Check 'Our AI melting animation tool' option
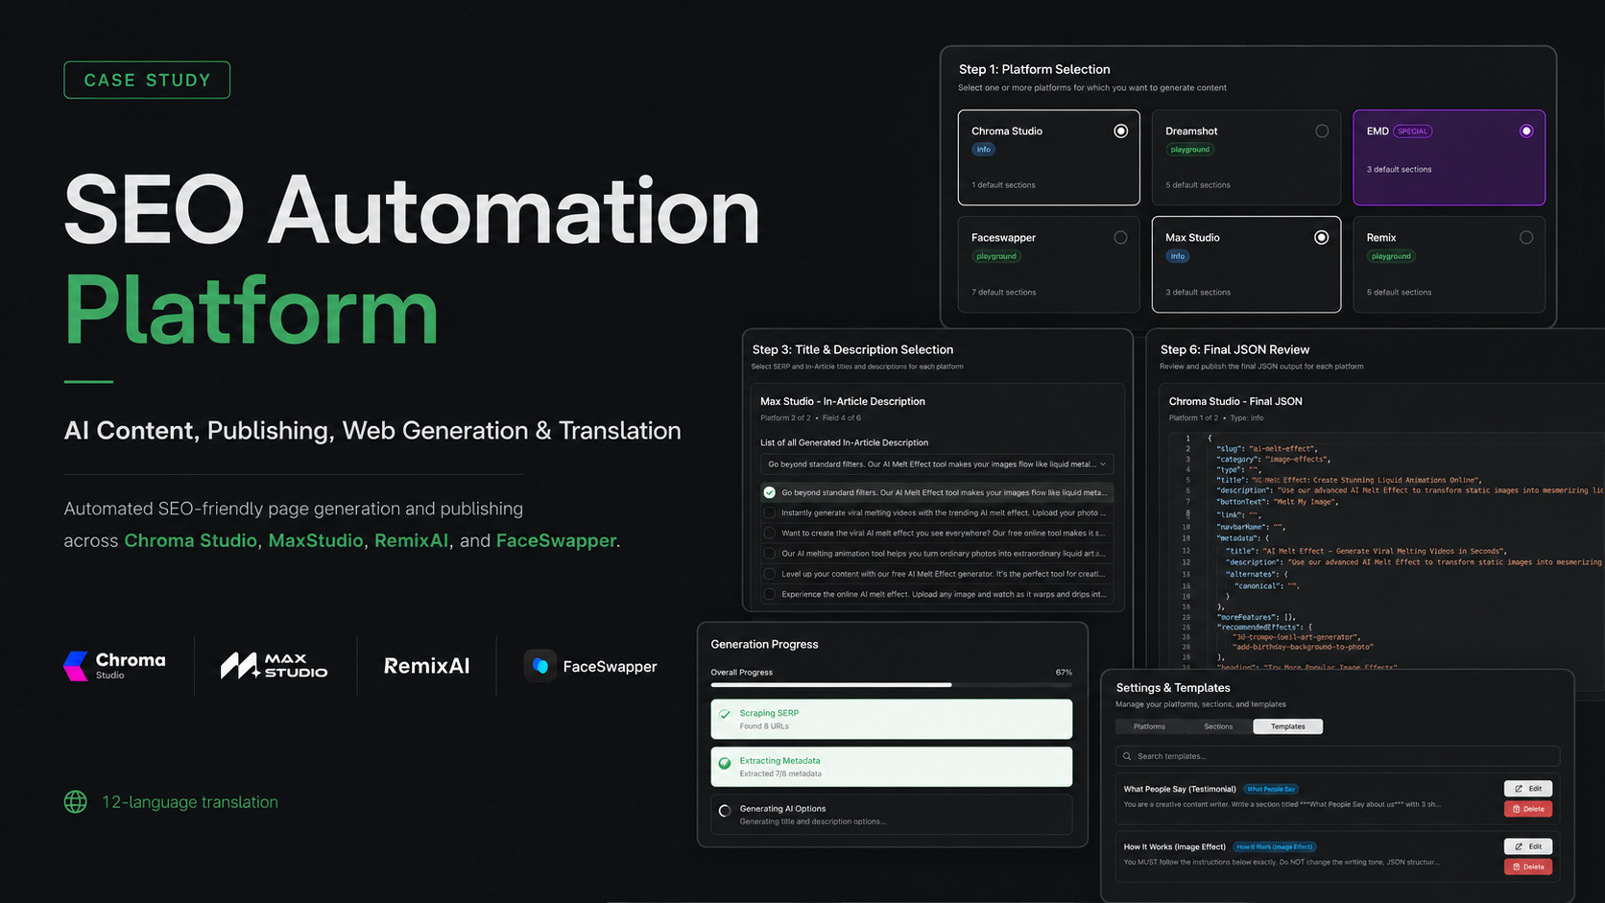1605x903 pixels. pos(769,554)
